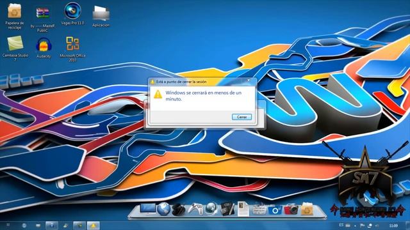Click the dialog message 'Windows se cerrará en menos de un minuto.'

coord(204,96)
